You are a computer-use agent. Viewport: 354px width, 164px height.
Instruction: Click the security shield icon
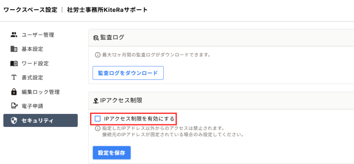pos(14,121)
